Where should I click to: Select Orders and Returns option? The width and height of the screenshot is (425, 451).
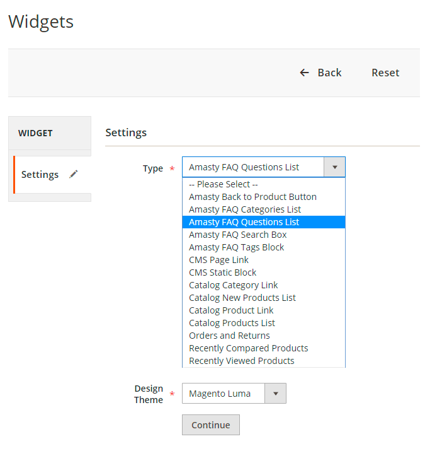(x=264, y=336)
